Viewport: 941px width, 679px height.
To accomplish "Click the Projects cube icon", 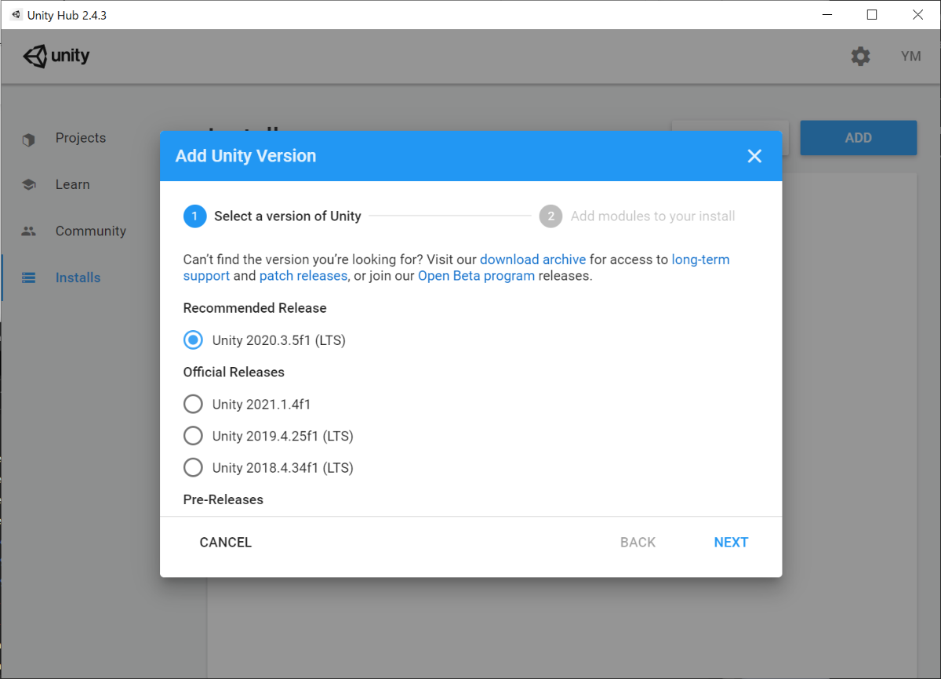I will tap(29, 140).
